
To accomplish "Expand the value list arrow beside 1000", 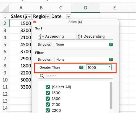I will (x=109, y=67).
